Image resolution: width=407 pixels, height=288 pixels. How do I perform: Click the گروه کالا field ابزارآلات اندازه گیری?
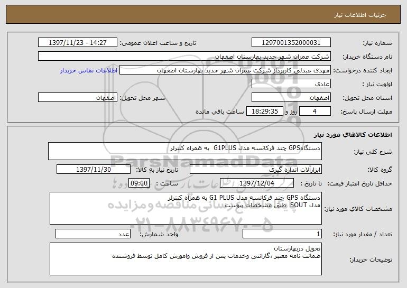click(x=256, y=170)
